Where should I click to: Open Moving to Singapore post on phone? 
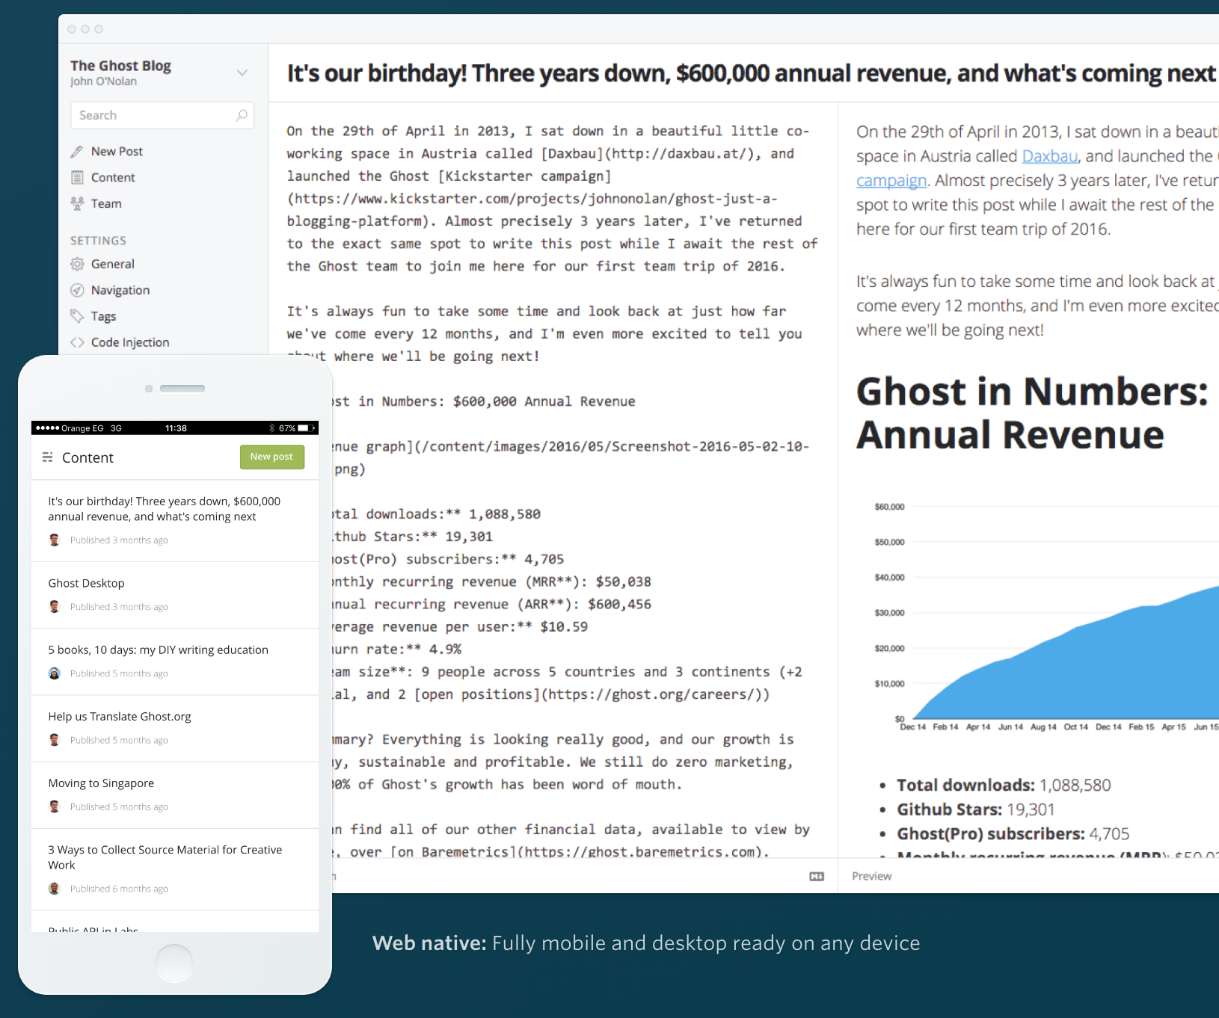175,795
